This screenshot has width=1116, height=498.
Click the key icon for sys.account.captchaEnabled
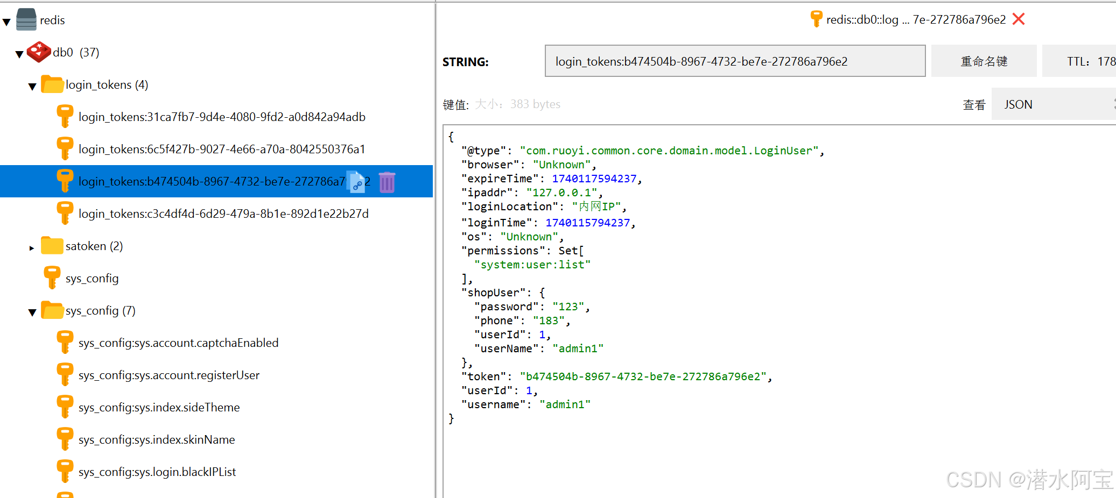pos(65,342)
